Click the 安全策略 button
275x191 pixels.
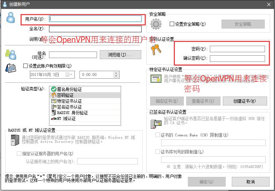point(243,24)
